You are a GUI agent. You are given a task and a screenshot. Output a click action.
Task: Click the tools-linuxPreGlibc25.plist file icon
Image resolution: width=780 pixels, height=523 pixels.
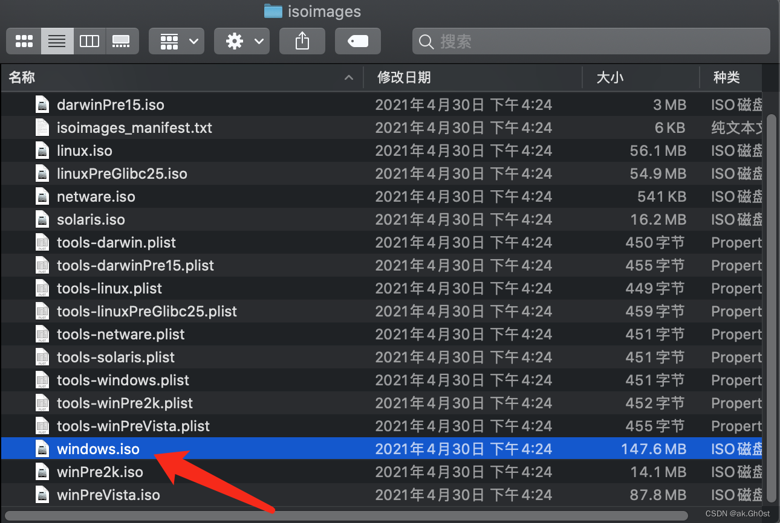coord(42,311)
